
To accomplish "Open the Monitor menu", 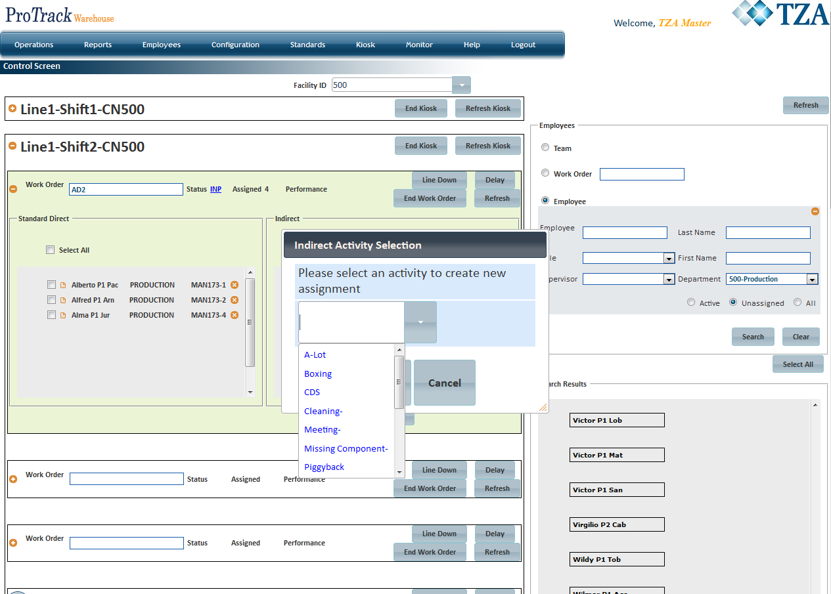I will 419,45.
